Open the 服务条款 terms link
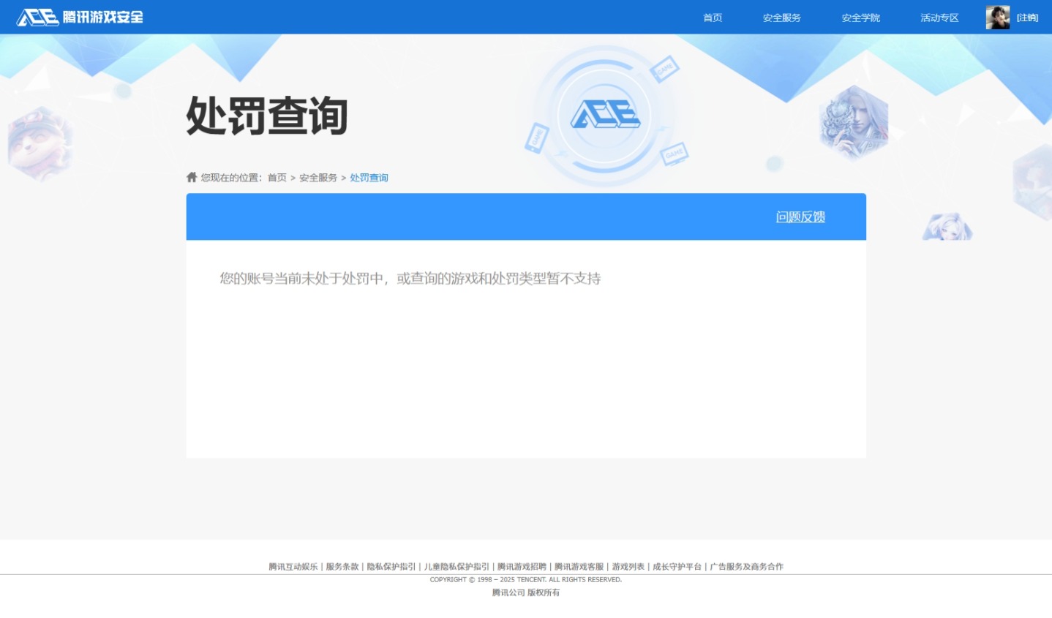1052x618 pixels. pyautogui.click(x=342, y=566)
